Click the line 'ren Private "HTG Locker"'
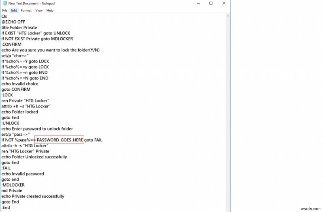 point(25,101)
